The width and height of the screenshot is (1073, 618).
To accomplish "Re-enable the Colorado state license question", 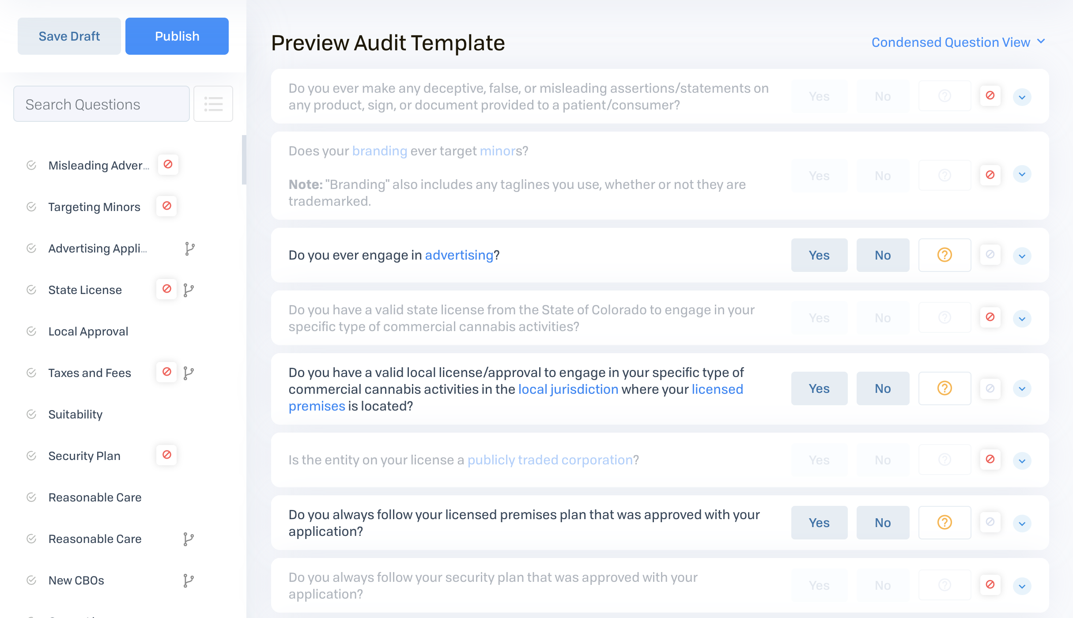I will click(x=990, y=317).
